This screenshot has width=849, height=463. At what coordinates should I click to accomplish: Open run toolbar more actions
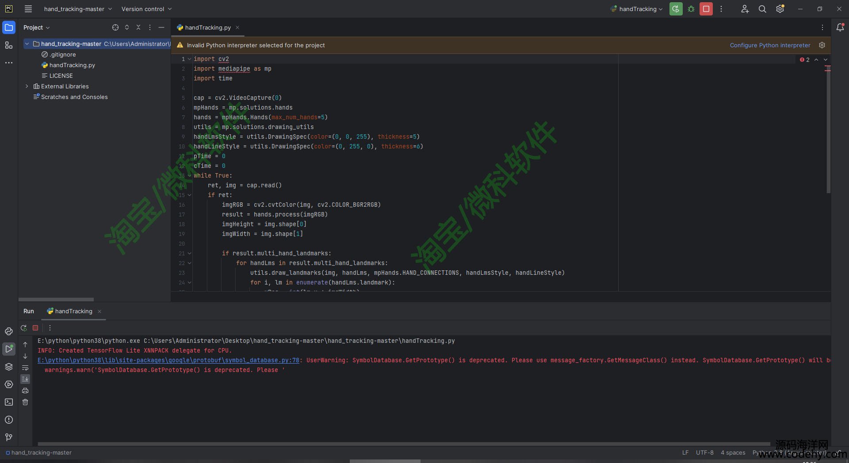tap(721, 9)
